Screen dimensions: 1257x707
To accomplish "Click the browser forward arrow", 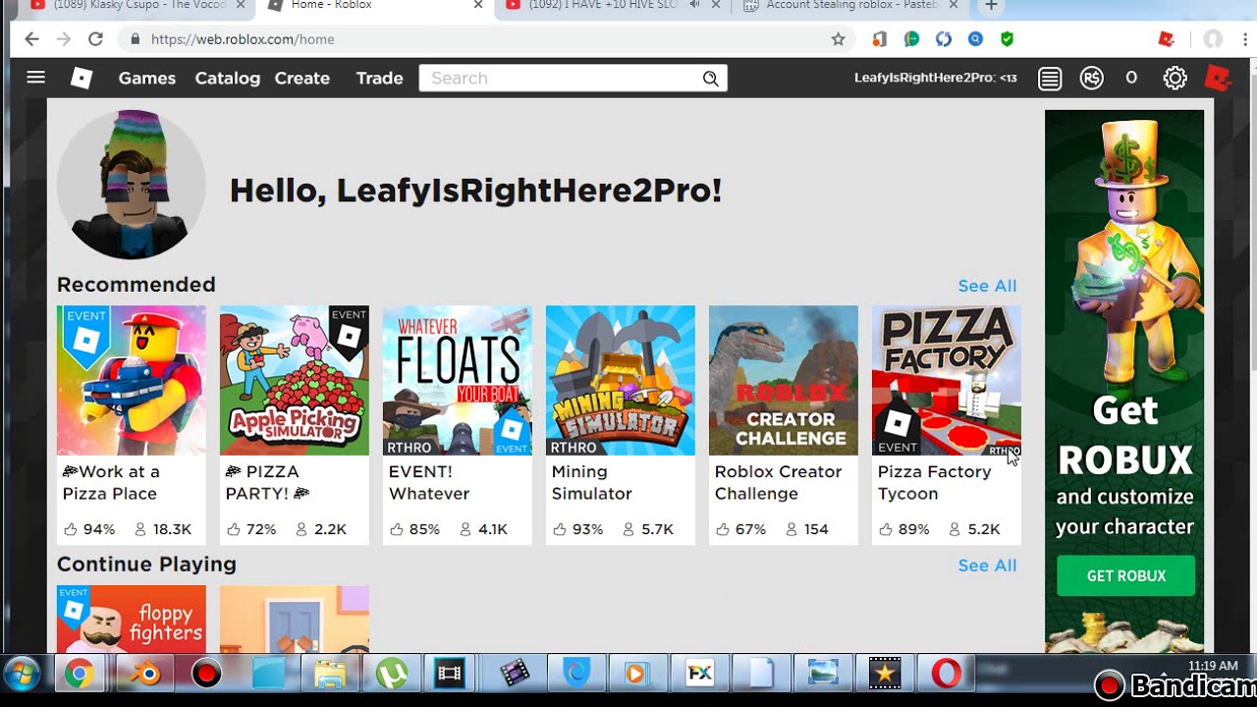I will pos(64,39).
